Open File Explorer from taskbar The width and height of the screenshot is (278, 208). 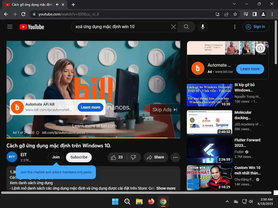[x=139, y=201]
